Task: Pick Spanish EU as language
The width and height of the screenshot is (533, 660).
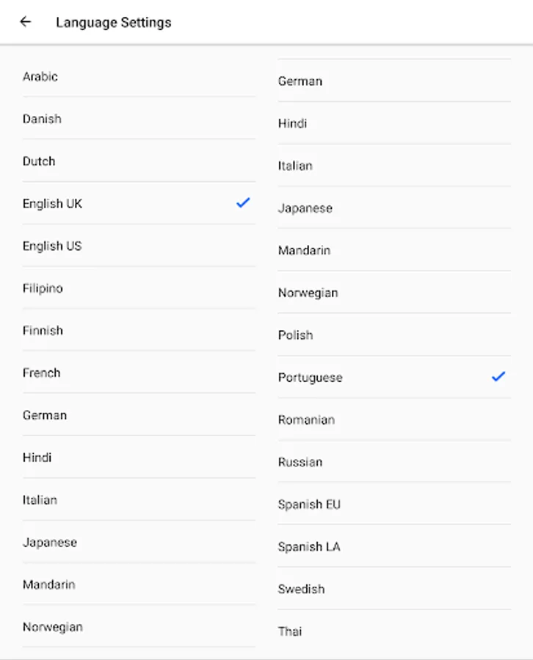Action: tap(309, 505)
